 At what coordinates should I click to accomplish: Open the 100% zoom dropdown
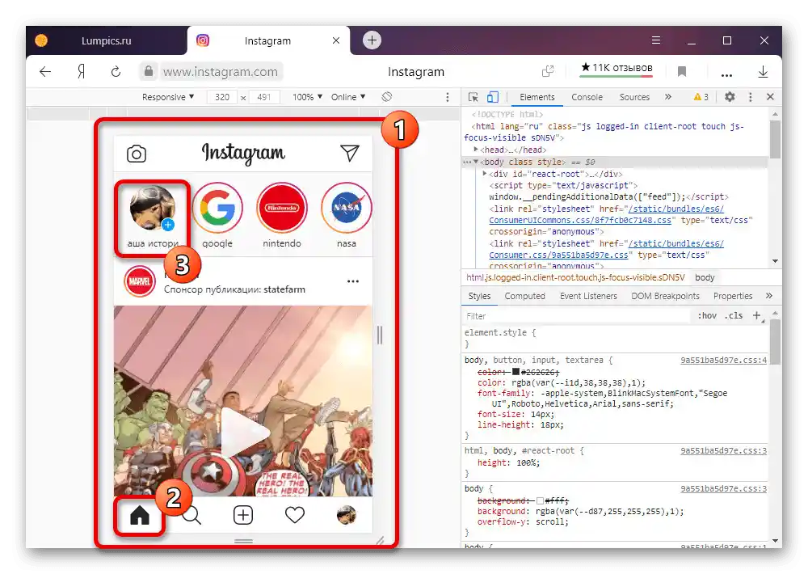point(308,97)
